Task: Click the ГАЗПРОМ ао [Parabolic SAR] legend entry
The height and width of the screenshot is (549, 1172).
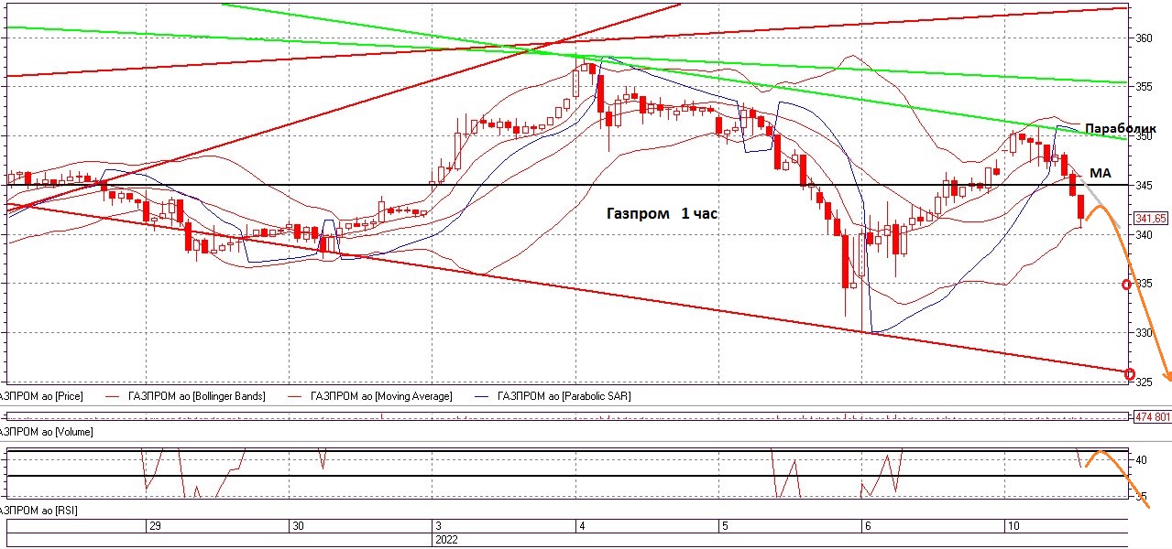Action: [564, 396]
